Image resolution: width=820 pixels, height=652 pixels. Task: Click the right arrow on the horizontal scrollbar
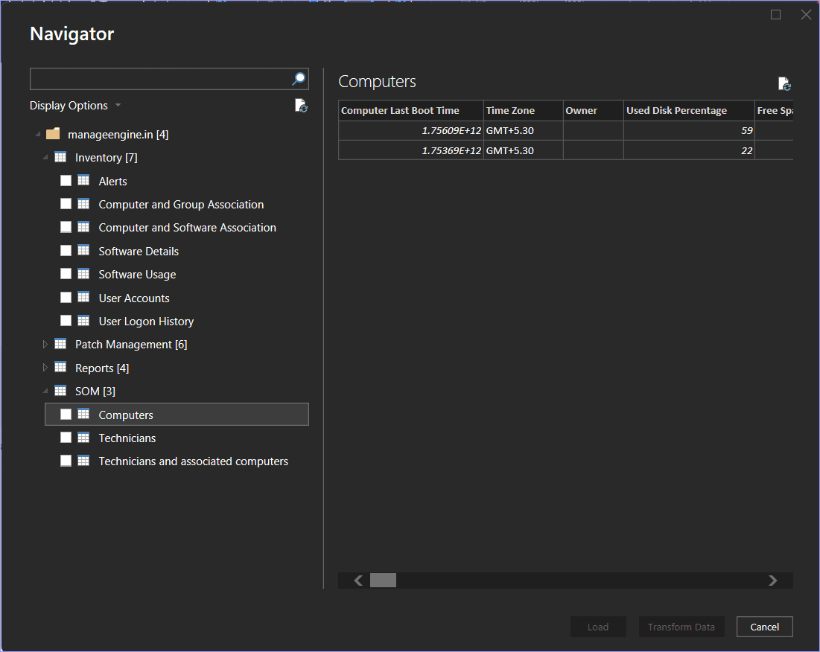[772, 580]
